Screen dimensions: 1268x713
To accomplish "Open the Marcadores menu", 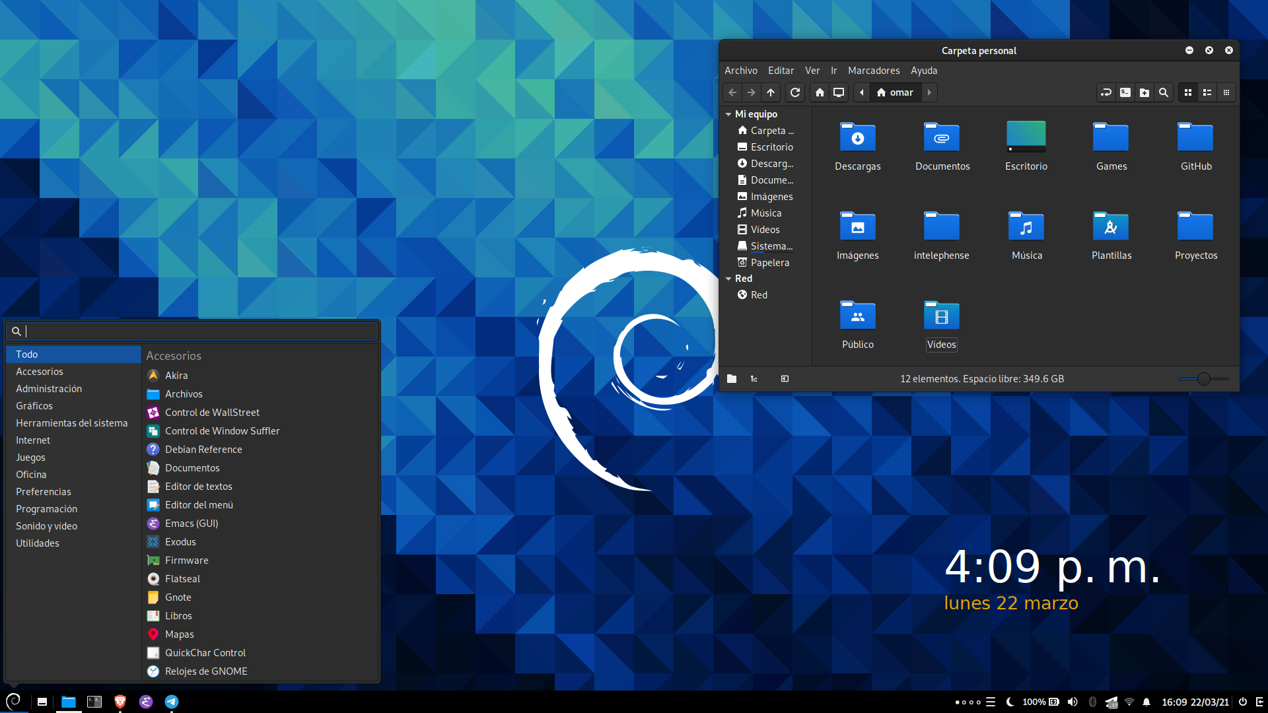I will pos(874,71).
